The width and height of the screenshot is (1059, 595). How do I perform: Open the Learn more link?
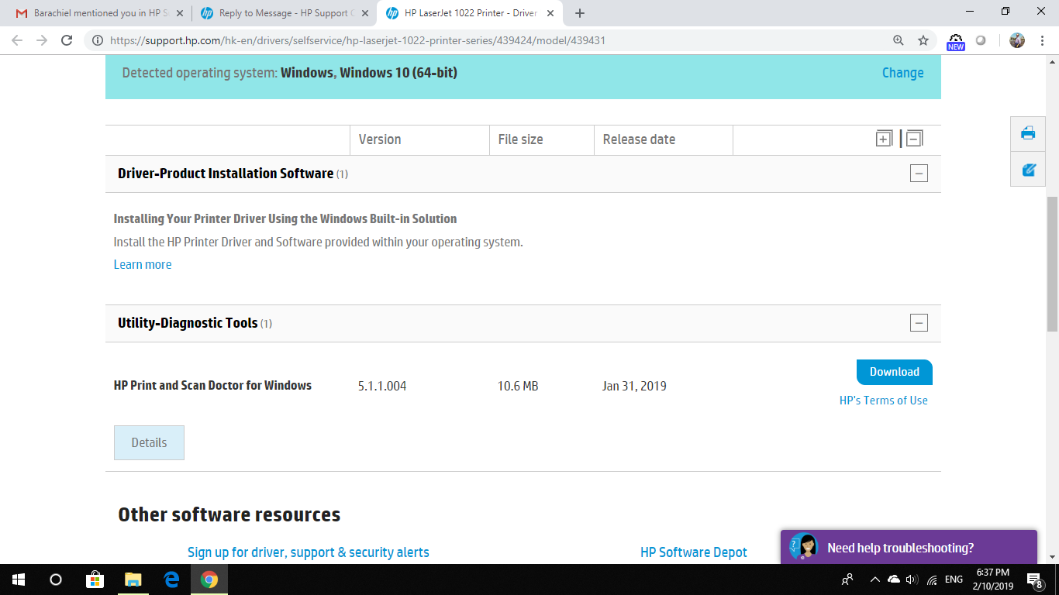pos(143,264)
